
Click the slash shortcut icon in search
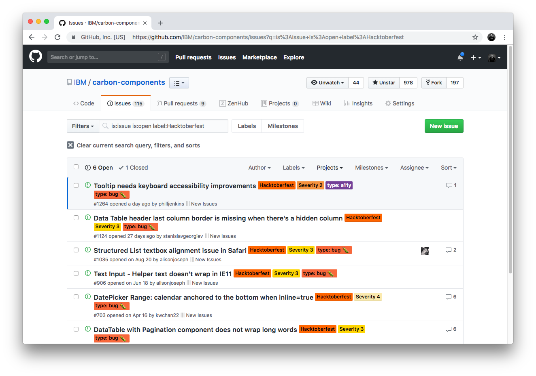162,57
